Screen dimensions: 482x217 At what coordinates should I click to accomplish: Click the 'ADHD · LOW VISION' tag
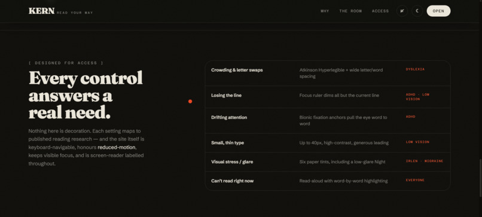pos(418,97)
